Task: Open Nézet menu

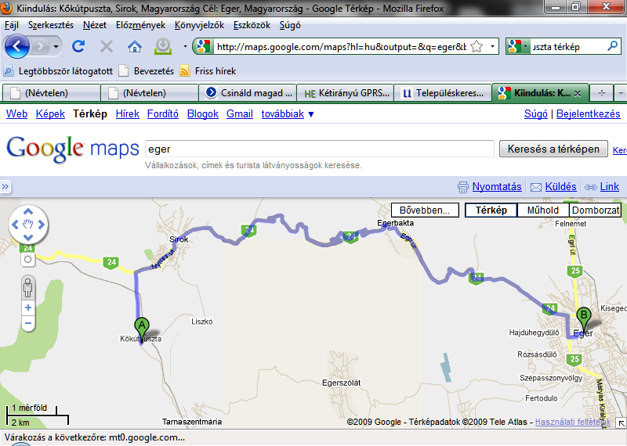Action: (x=95, y=25)
